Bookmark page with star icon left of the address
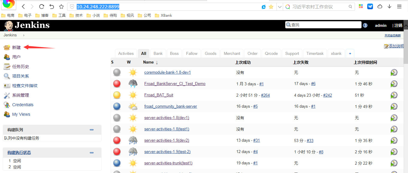 pos(61,7)
